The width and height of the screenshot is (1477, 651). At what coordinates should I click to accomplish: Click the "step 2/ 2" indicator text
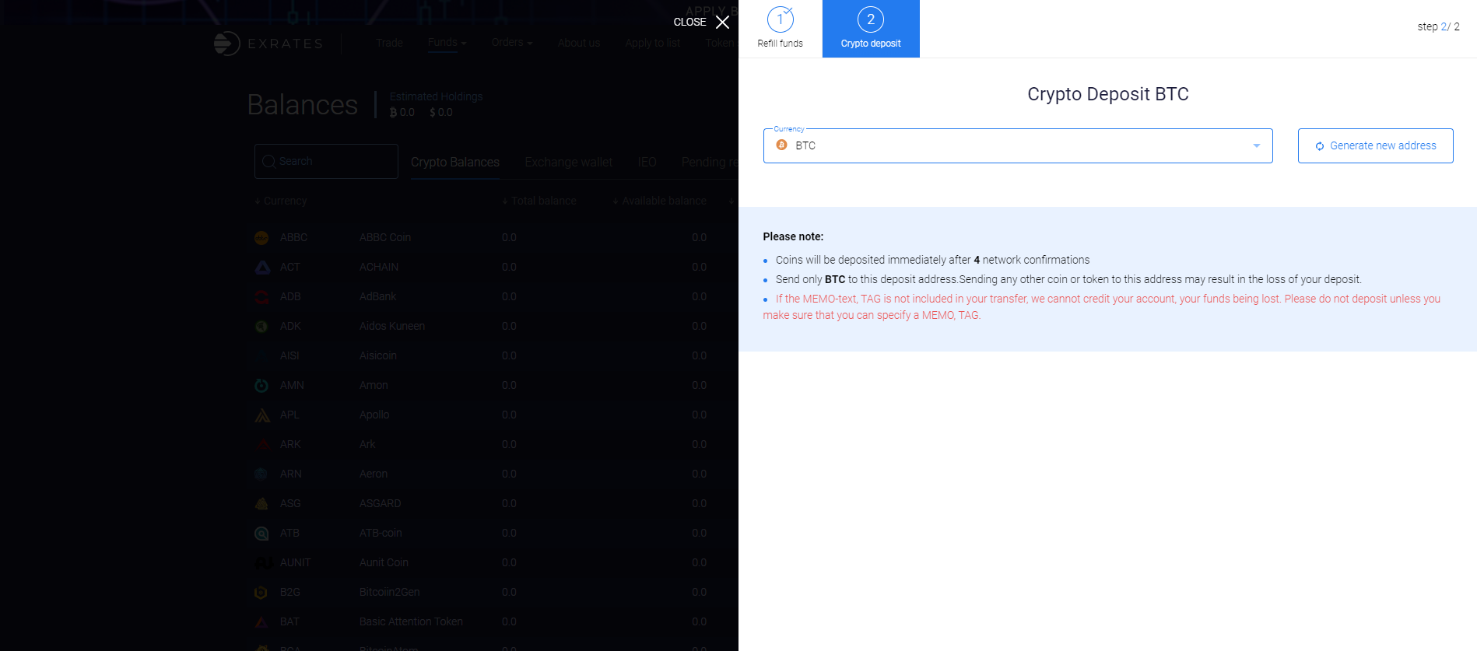[1438, 26]
